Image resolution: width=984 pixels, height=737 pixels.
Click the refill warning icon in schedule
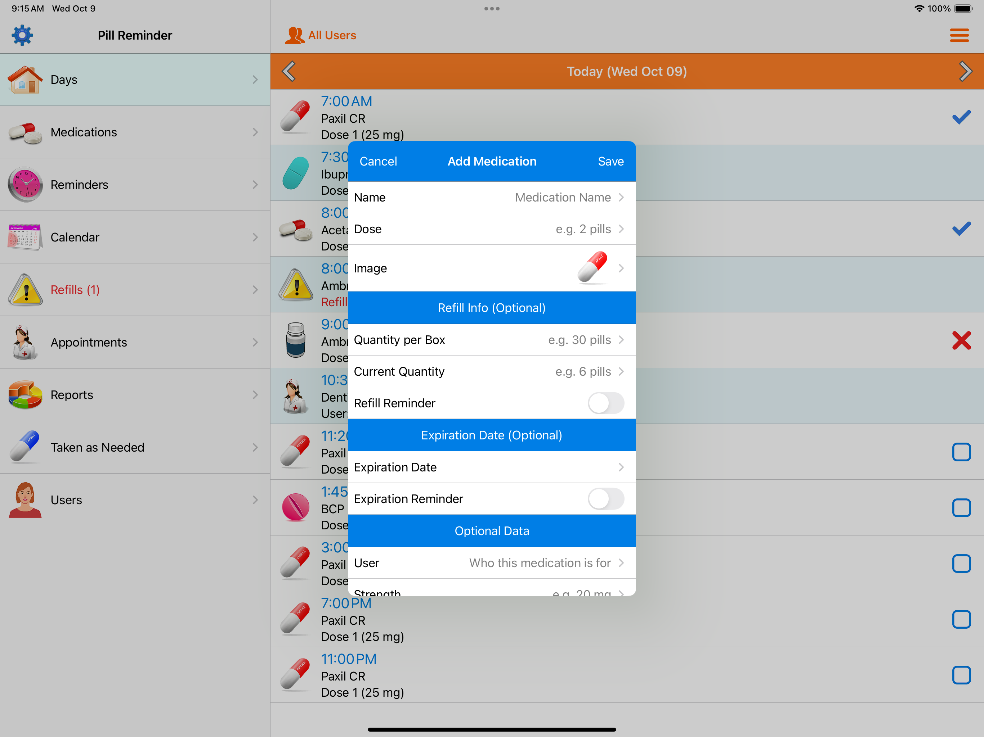point(296,285)
